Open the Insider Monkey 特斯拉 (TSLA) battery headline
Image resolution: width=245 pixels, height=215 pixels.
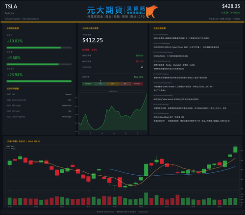(x=171, y=56)
